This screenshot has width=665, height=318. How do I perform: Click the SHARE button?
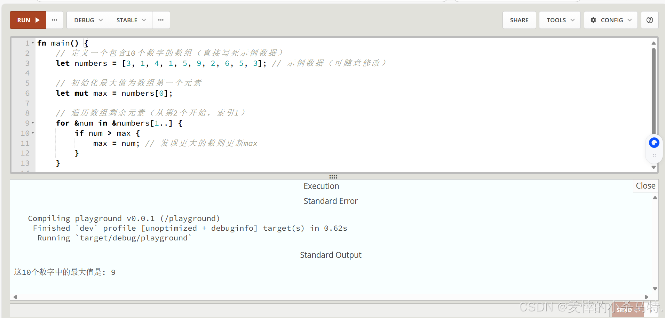pos(519,20)
